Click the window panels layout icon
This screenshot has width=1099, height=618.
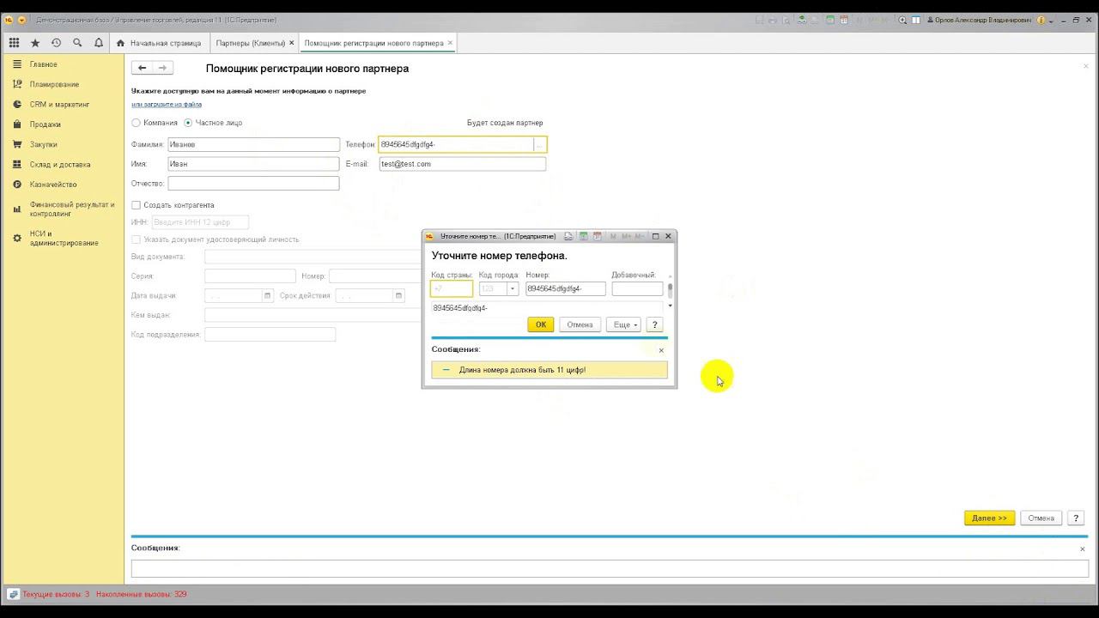pos(916,20)
